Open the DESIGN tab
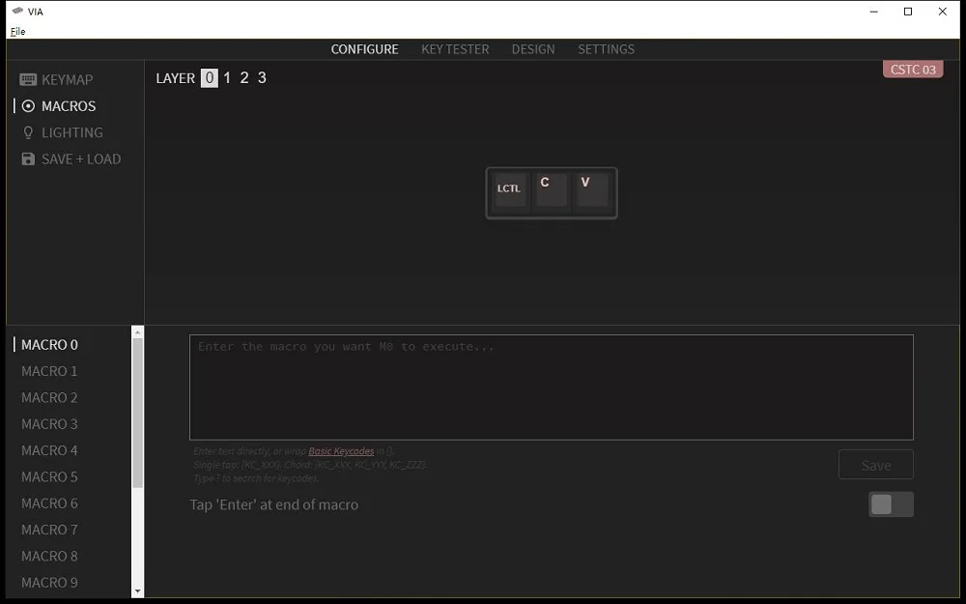Image resolution: width=966 pixels, height=604 pixels. pyautogui.click(x=533, y=49)
